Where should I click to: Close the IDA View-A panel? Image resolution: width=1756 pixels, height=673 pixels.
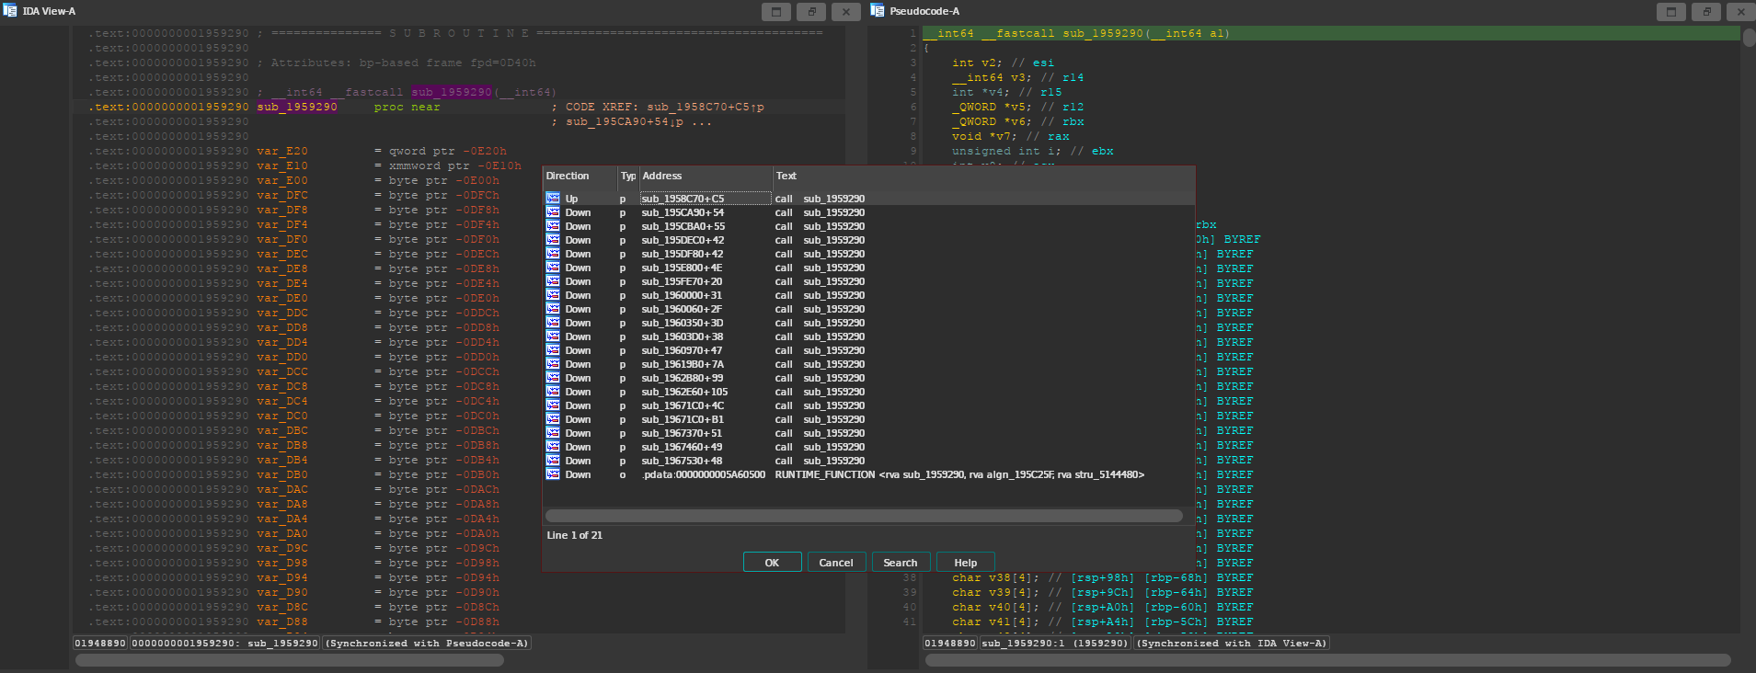pos(846,12)
